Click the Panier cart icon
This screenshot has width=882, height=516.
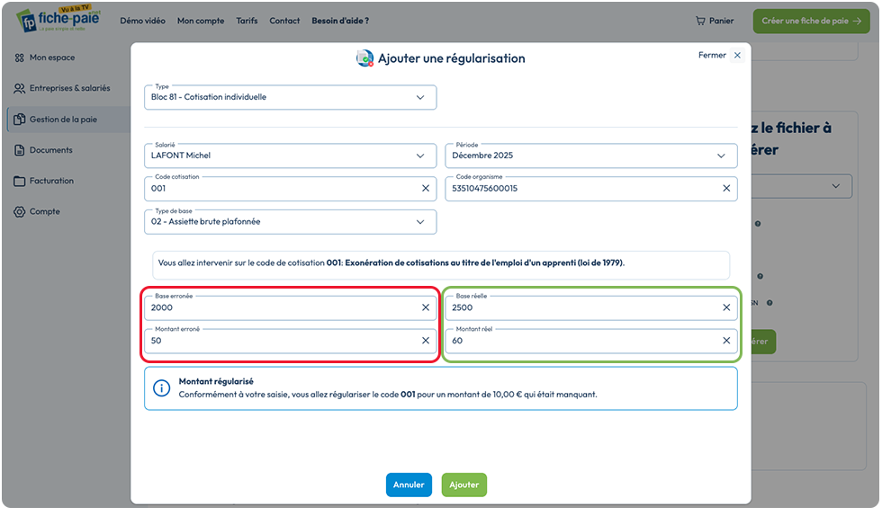(x=700, y=21)
